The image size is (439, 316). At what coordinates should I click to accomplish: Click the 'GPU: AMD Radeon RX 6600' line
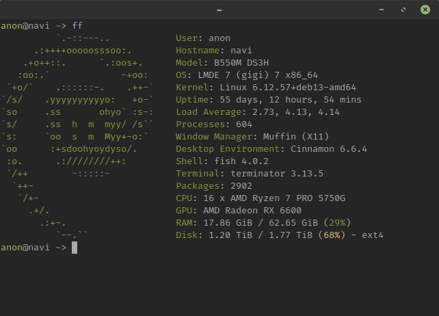point(239,211)
